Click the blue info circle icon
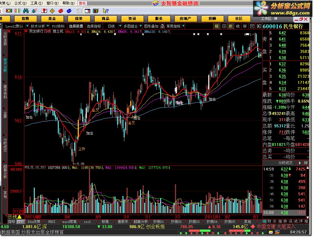 pos(69,11)
